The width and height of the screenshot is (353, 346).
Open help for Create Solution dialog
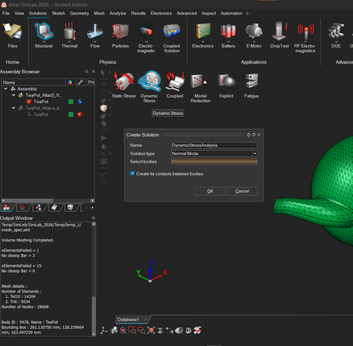254,135
